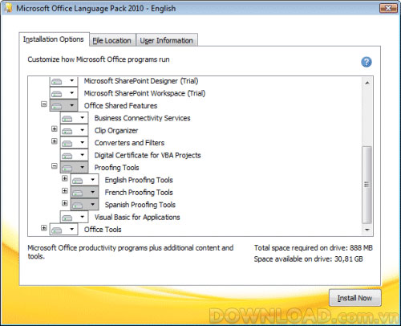The width and height of the screenshot is (401, 326).
Task: Click the 'Total space required on drive: 888 MB' text
Action: [x=314, y=247]
